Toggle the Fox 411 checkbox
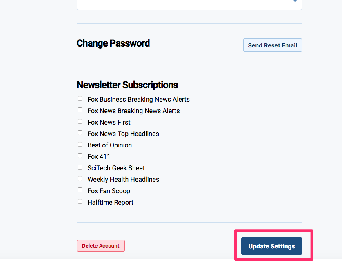This screenshot has width=342, height=261. [x=80, y=155]
